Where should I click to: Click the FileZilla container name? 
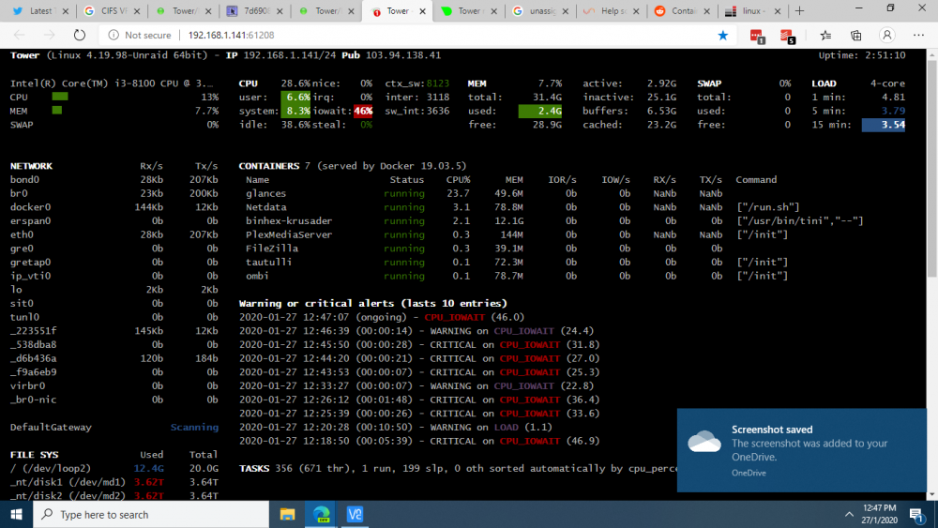point(272,249)
